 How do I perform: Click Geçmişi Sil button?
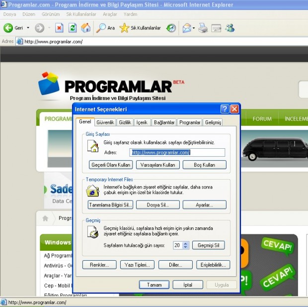coord(209,245)
